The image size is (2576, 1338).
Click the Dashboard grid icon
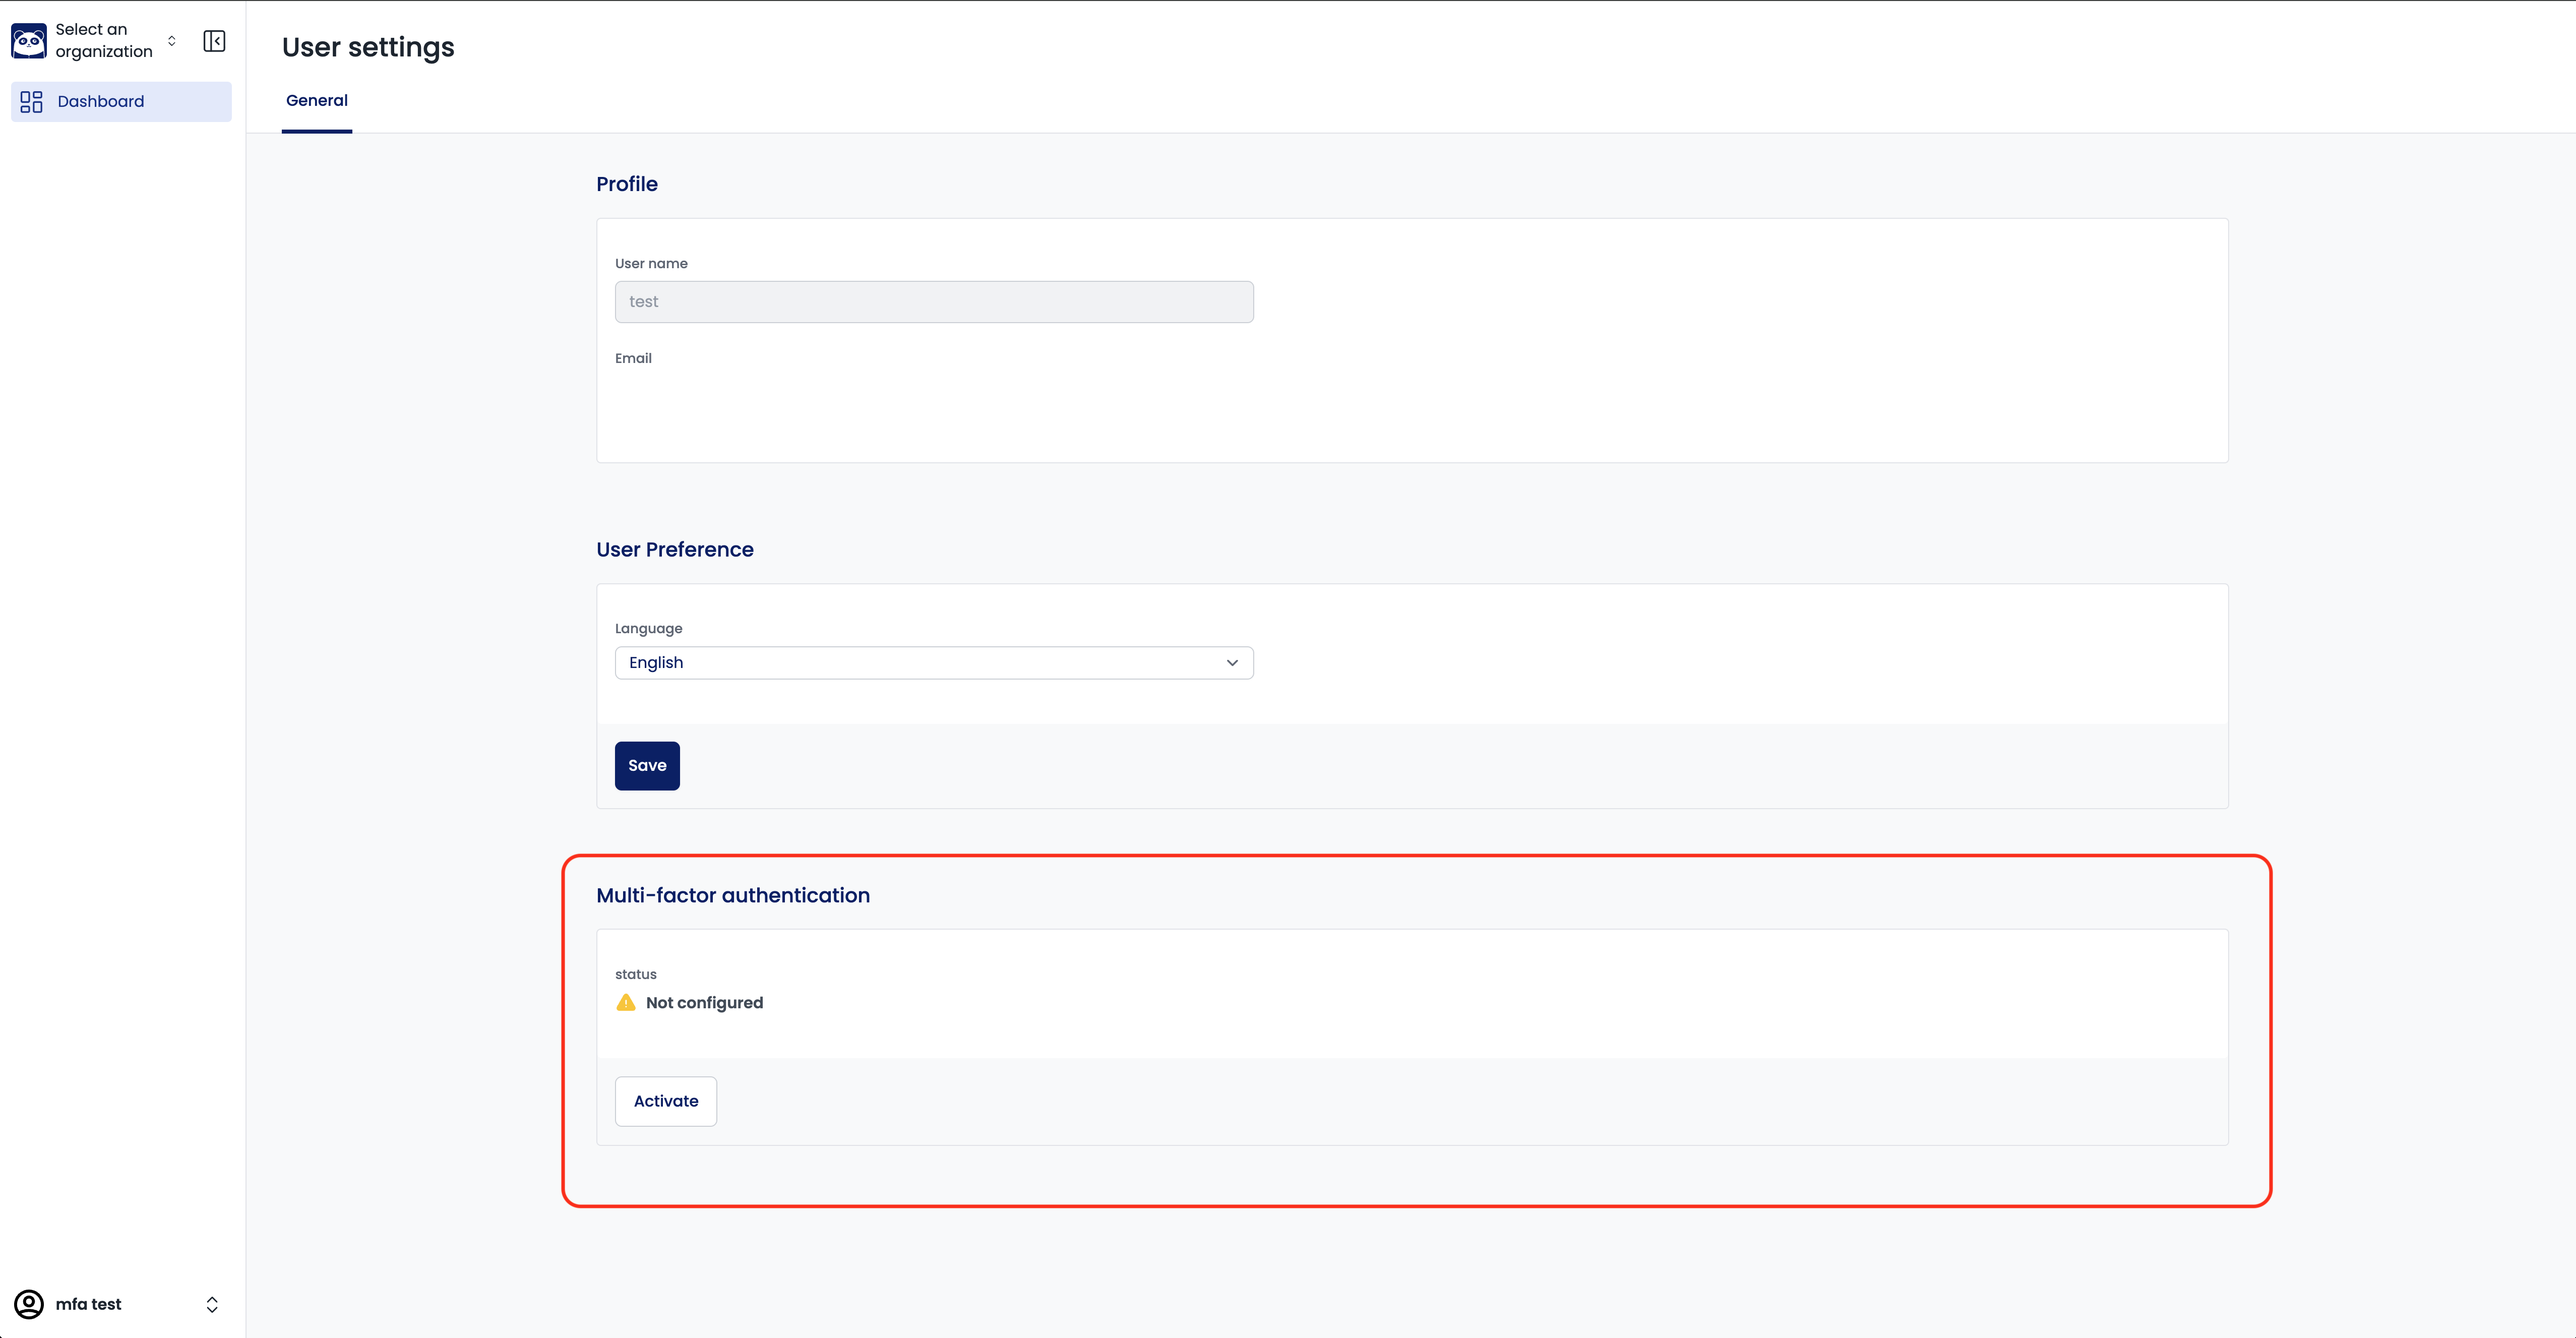[32, 102]
